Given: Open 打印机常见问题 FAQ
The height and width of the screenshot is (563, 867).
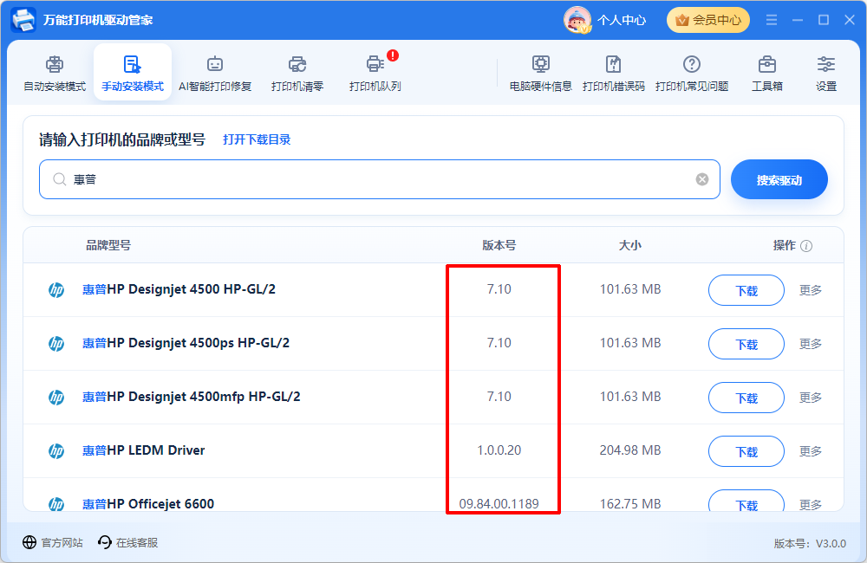Looking at the screenshot, I should click(692, 73).
